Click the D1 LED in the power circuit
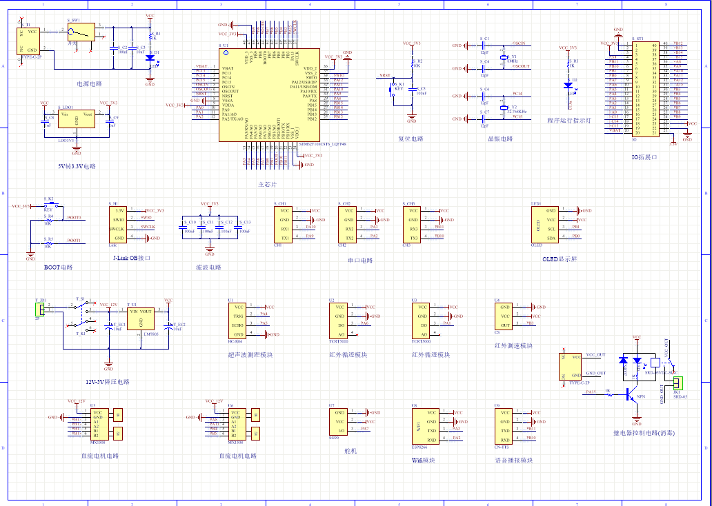This screenshot has height=506, width=712. 150,58
